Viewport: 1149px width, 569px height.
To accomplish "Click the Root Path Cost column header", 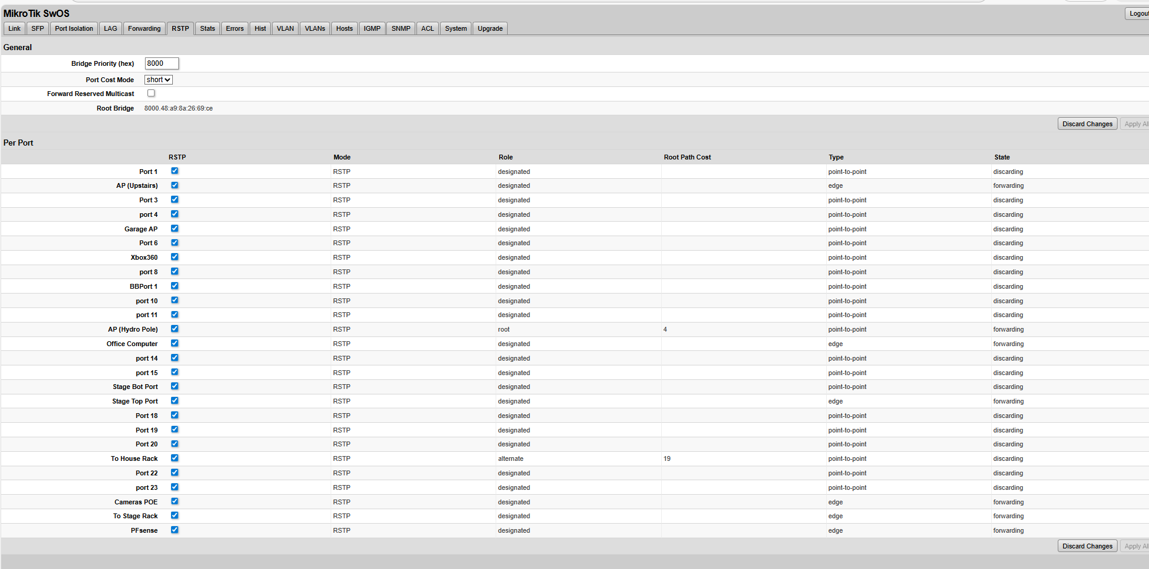I will (687, 157).
